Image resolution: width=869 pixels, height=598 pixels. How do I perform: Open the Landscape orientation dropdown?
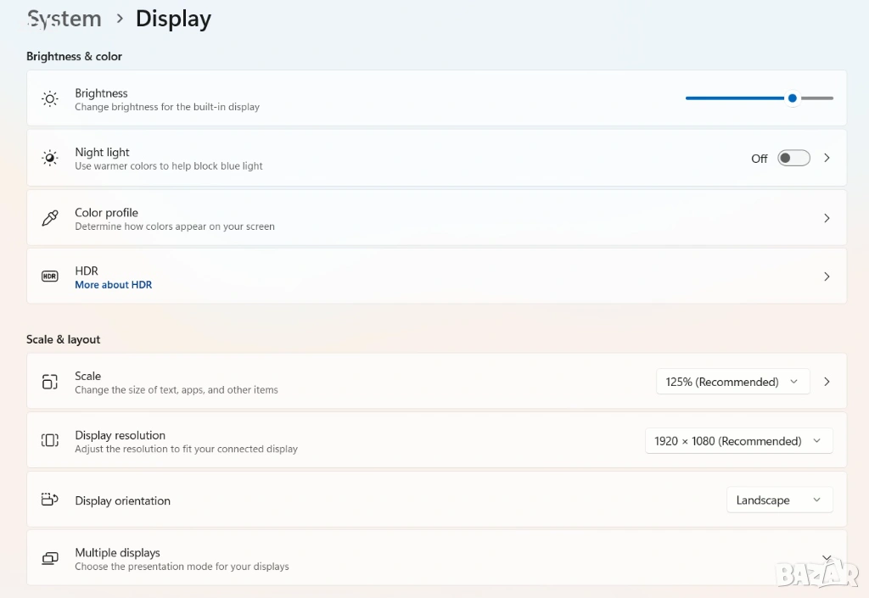coord(779,500)
